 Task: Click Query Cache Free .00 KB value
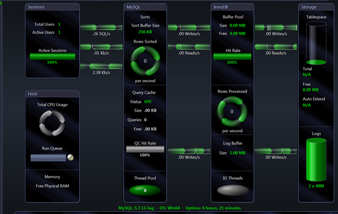(x=150, y=129)
